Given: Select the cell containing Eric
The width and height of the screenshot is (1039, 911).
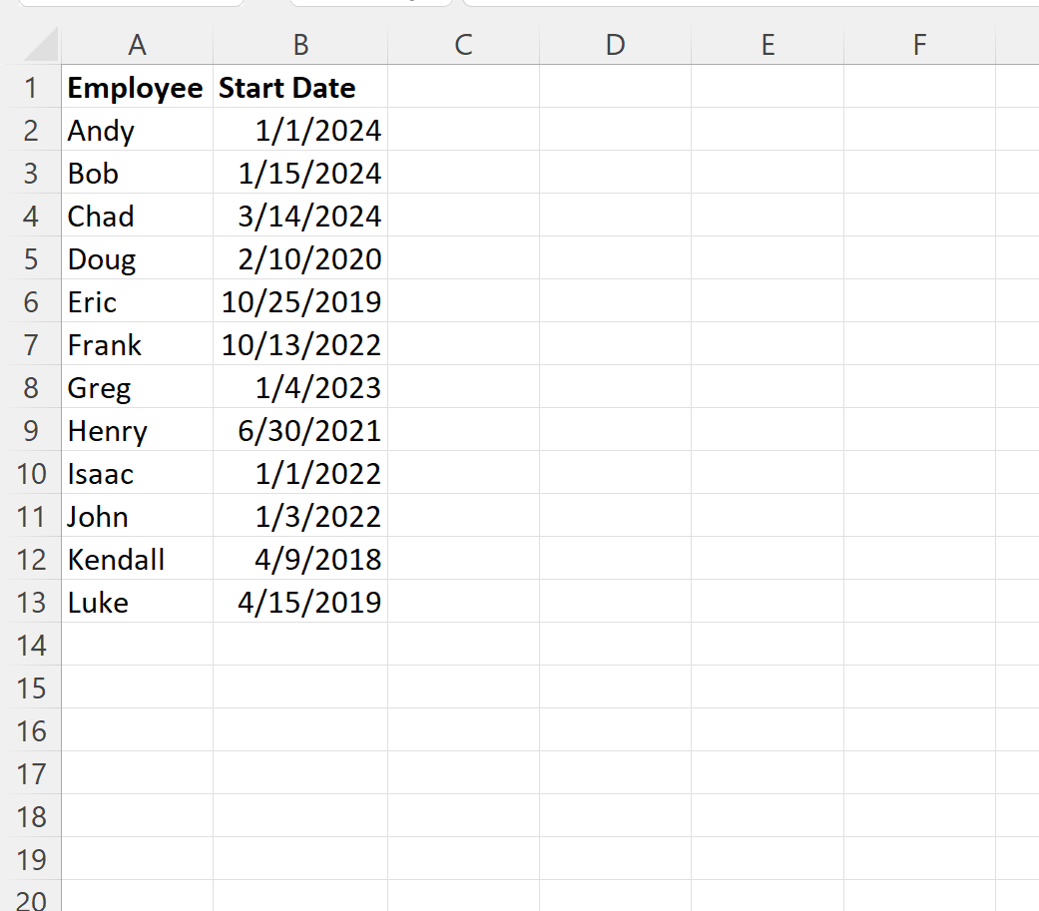Looking at the screenshot, I should [x=137, y=302].
